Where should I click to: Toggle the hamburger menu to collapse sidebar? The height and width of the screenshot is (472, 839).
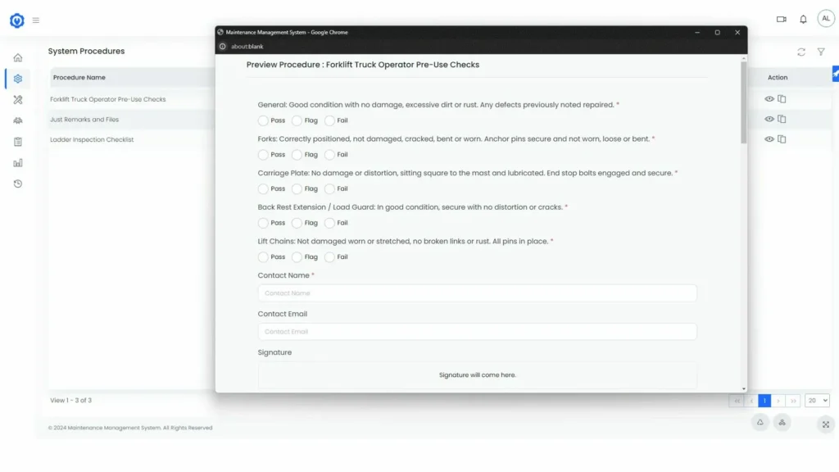[36, 20]
